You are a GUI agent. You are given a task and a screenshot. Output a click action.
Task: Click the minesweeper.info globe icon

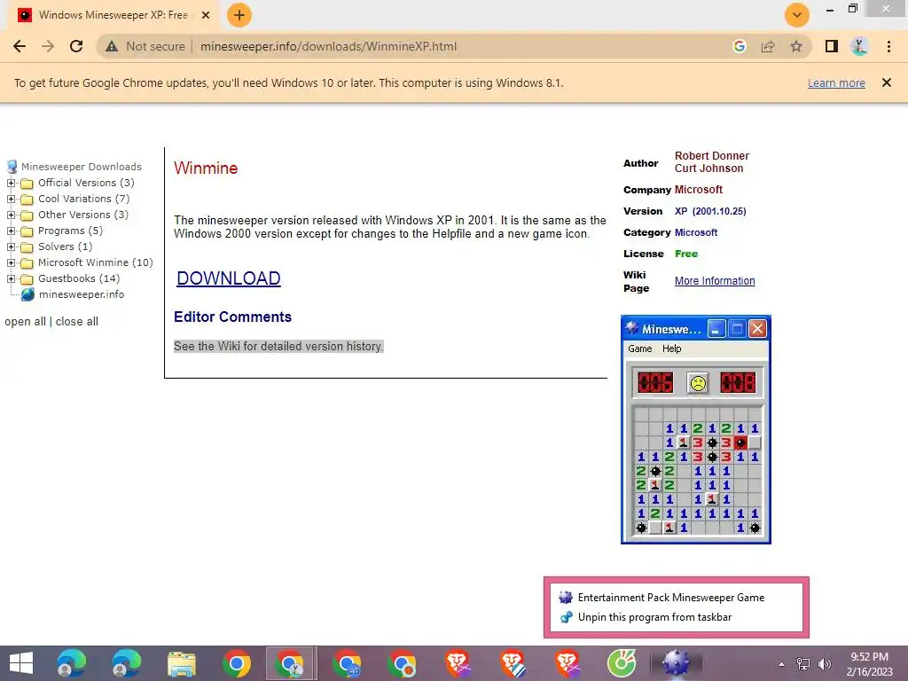pos(27,294)
